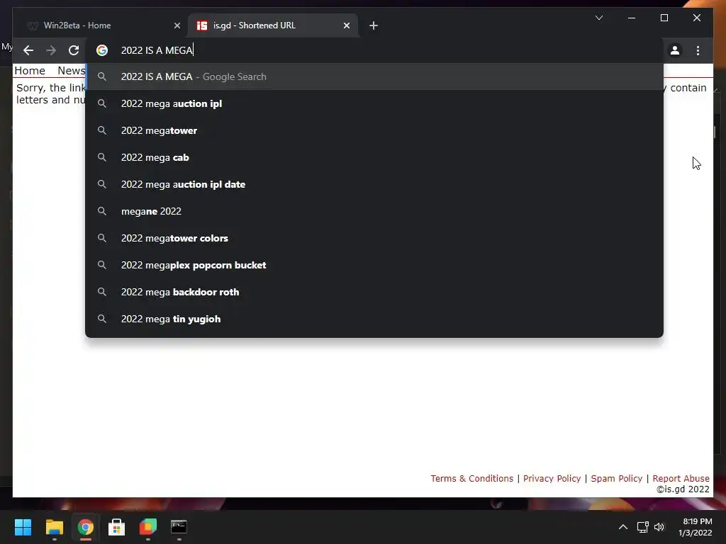
Task: Click the address bar with 2022 IS A MEGA
Action: point(374,50)
